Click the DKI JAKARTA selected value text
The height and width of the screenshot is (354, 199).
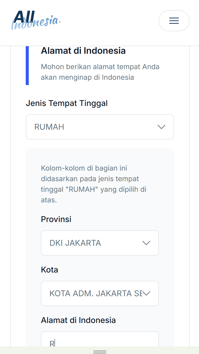click(x=75, y=243)
